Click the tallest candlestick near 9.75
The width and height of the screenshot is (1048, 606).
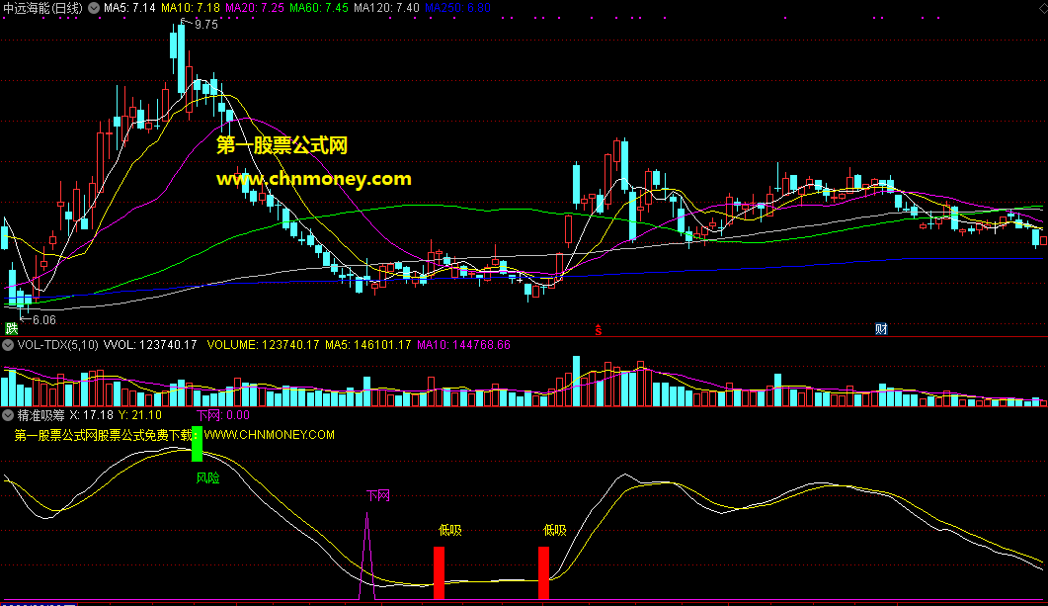(x=181, y=58)
